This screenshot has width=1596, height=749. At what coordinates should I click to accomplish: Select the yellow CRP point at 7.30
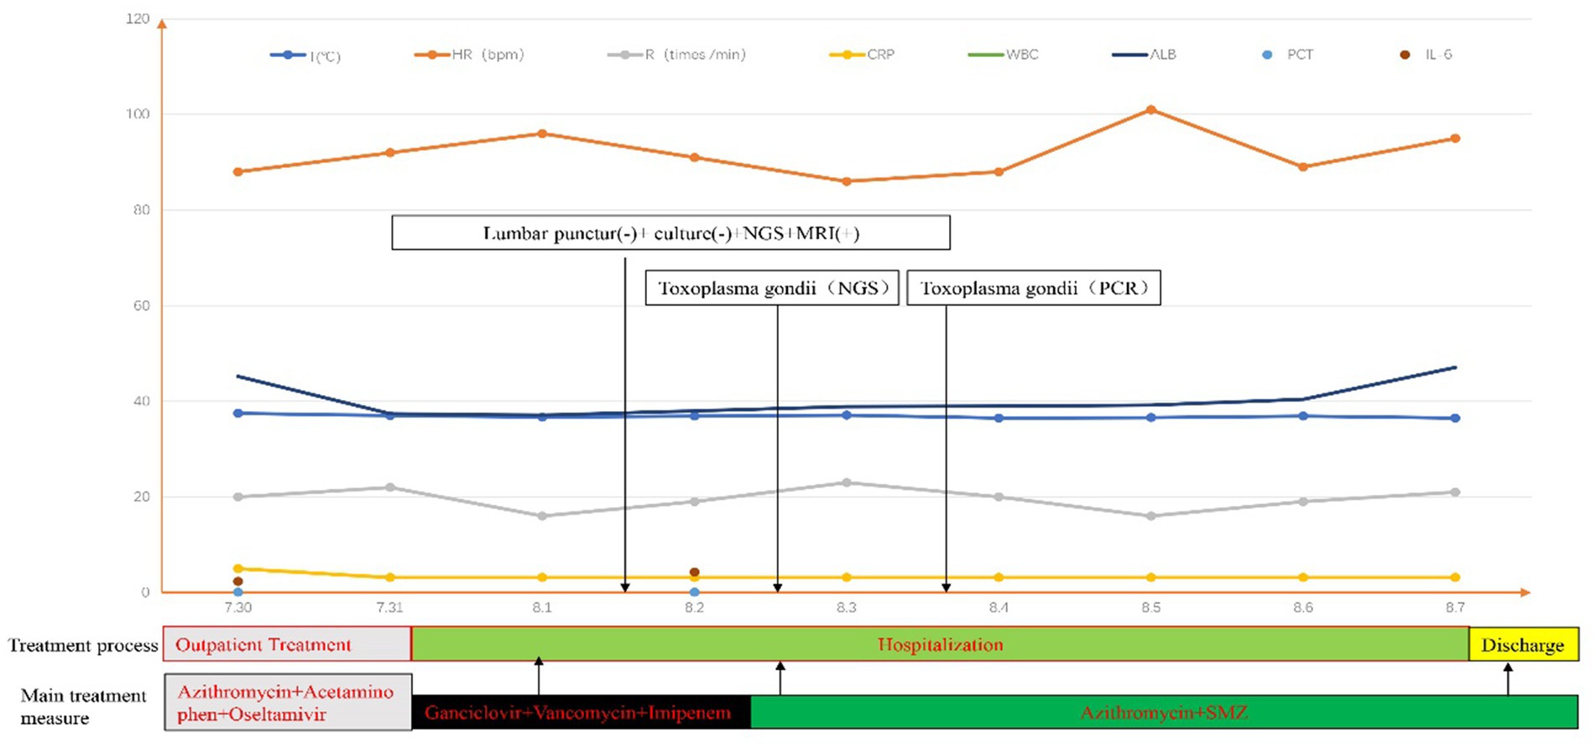pyautogui.click(x=238, y=569)
